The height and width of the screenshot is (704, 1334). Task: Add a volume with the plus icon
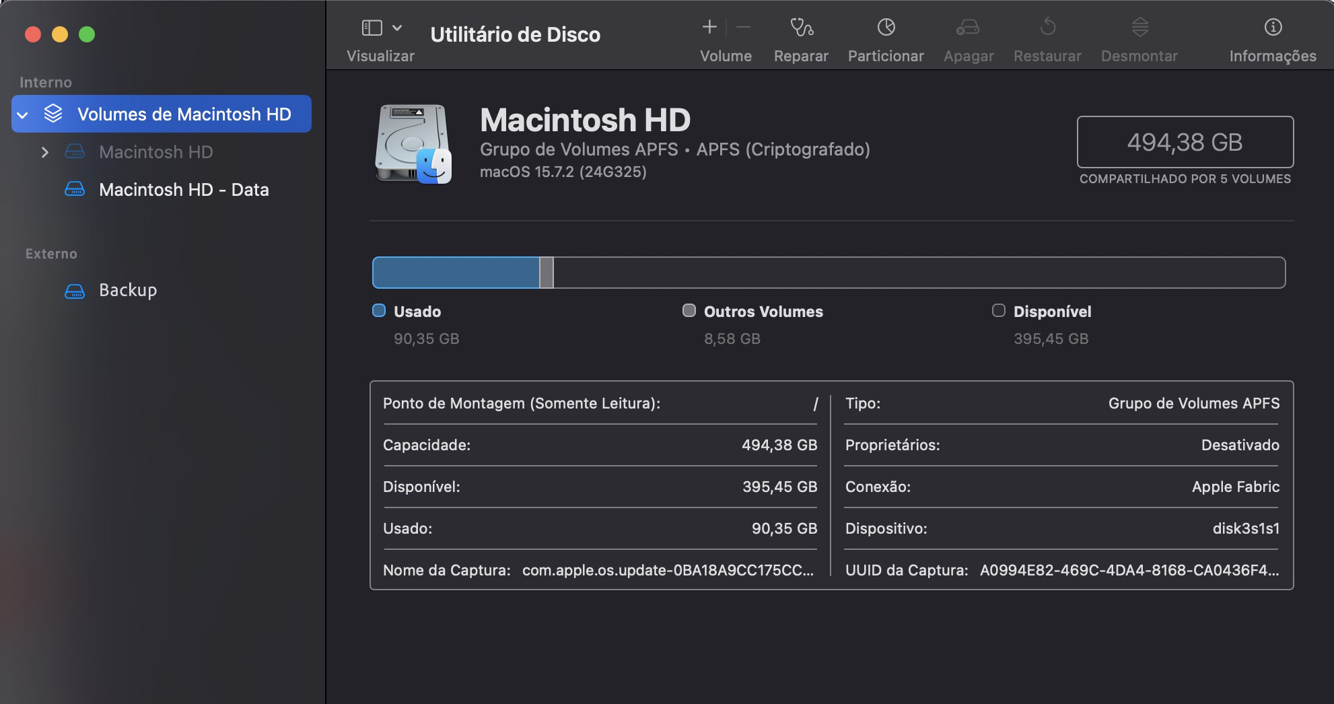(x=709, y=27)
